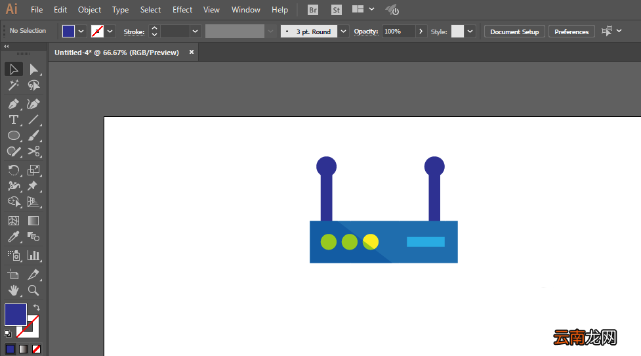
Task: Select the Type tool
Action: pyautogui.click(x=14, y=120)
